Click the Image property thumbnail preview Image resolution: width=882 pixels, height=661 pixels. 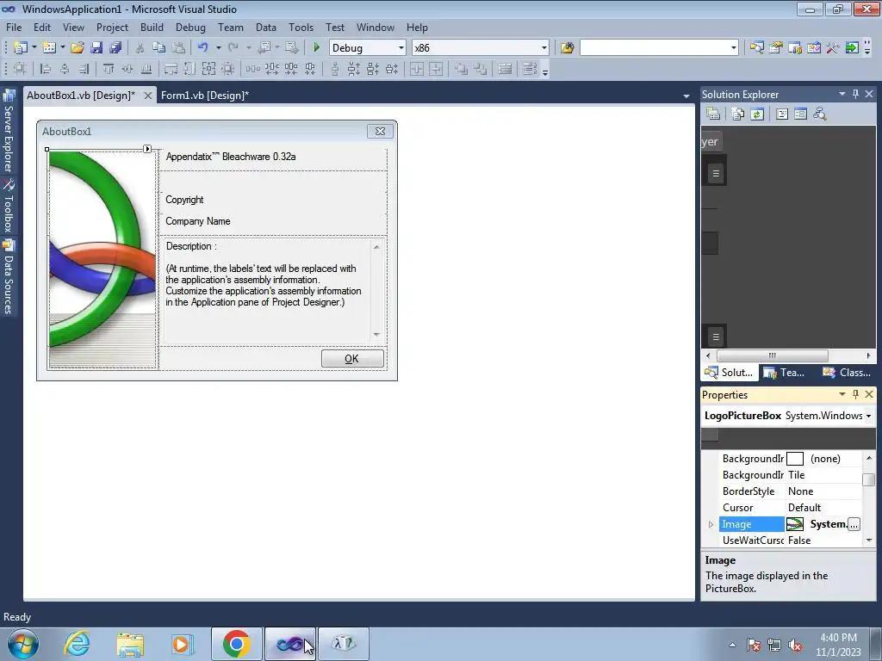tap(795, 524)
